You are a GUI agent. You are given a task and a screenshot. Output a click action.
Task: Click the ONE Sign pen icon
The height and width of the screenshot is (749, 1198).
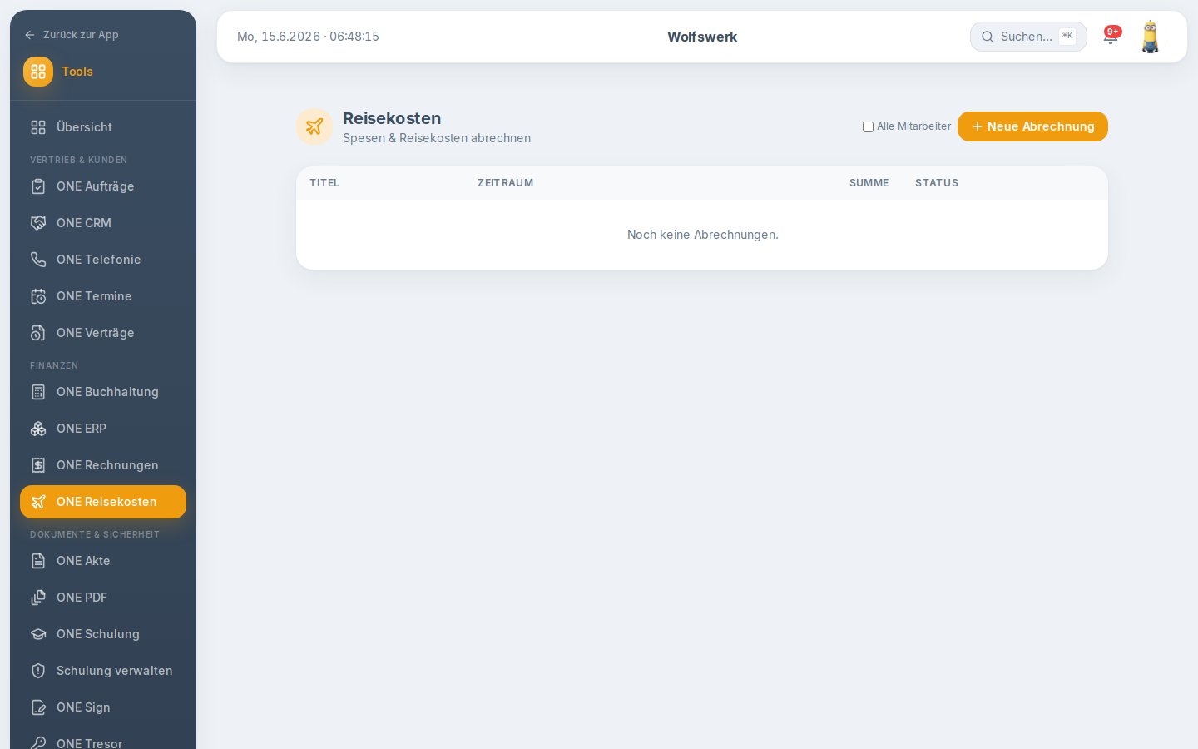[x=38, y=707]
